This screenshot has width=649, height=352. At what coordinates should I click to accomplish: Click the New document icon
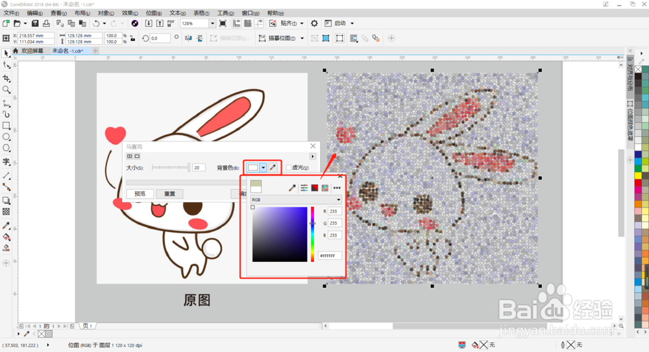pyautogui.click(x=6, y=23)
